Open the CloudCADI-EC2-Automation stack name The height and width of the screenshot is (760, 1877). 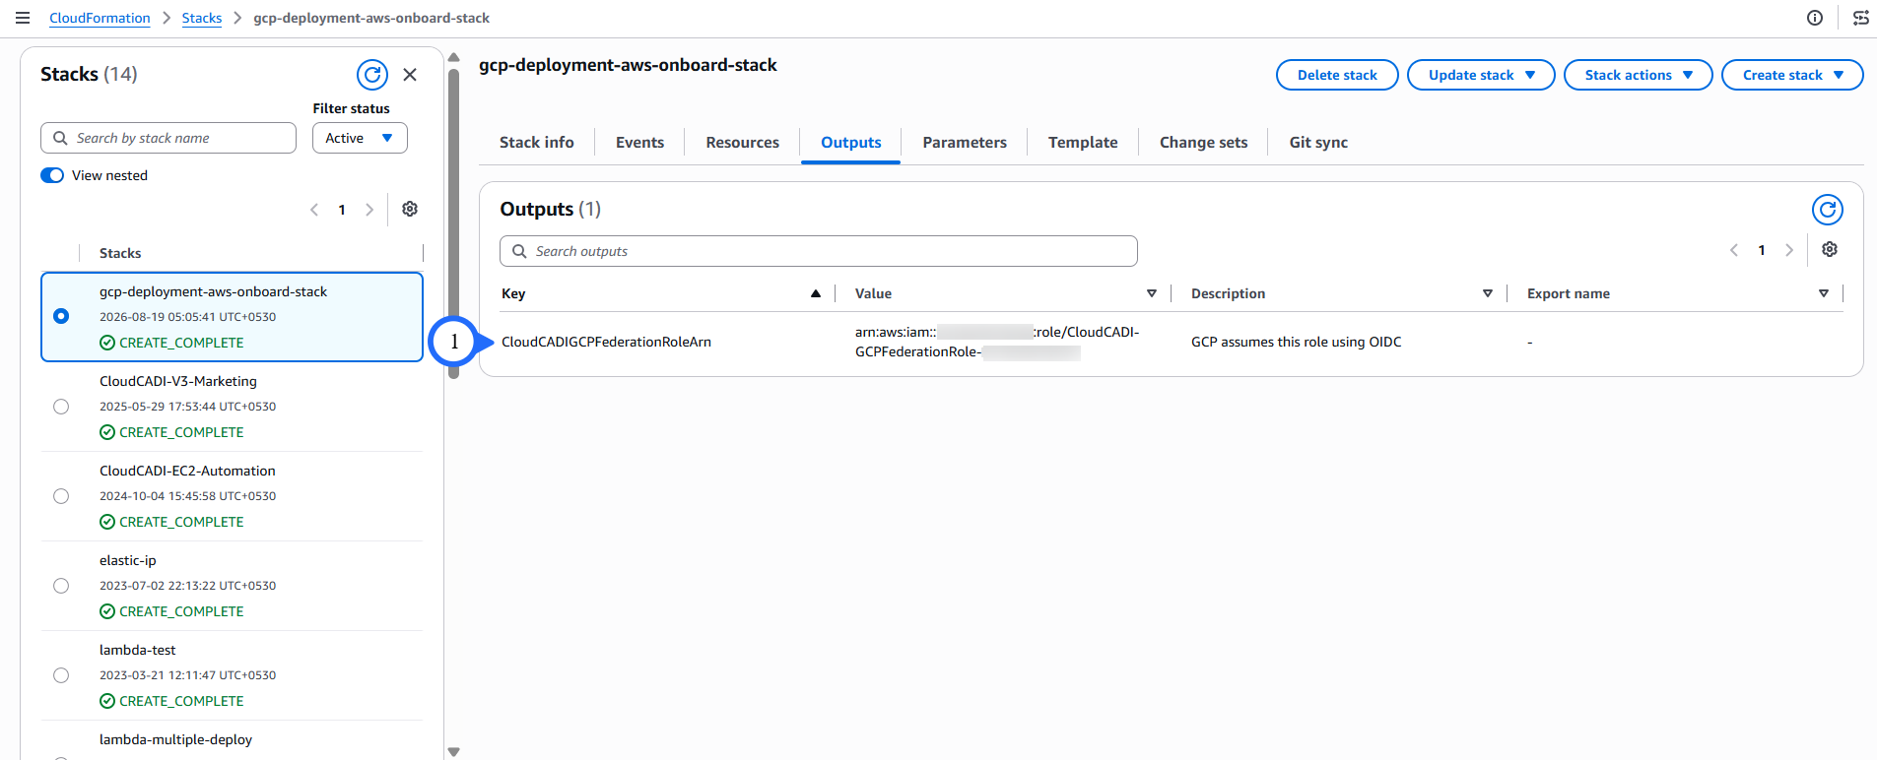click(187, 471)
